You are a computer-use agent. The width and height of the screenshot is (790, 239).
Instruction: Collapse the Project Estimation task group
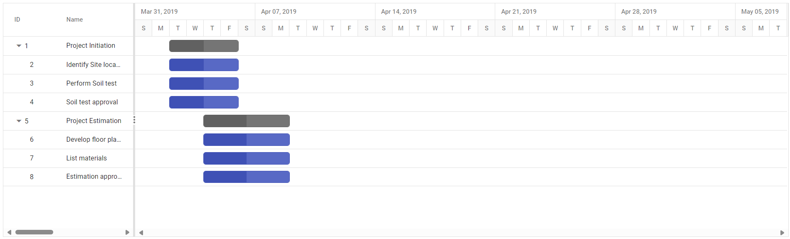19,121
